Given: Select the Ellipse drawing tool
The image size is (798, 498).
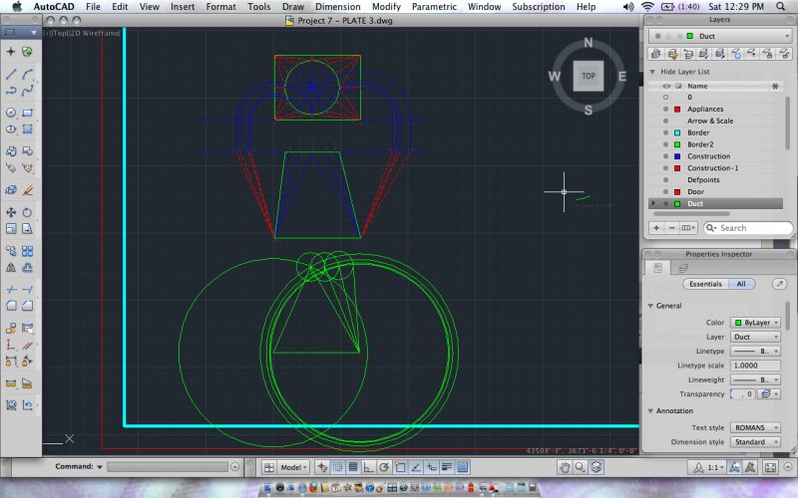Looking at the screenshot, I should (x=11, y=129).
